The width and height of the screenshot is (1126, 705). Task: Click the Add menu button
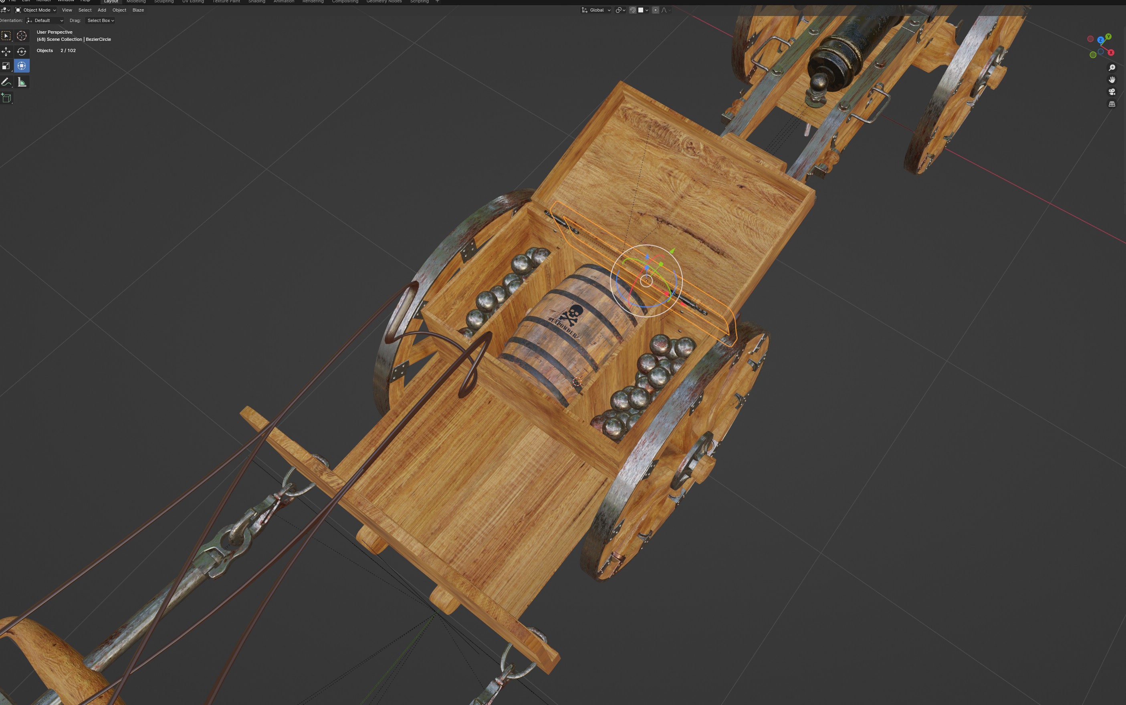[x=102, y=10]
